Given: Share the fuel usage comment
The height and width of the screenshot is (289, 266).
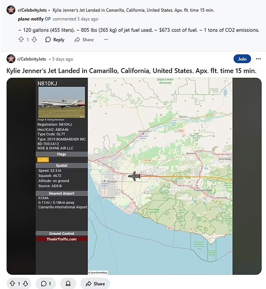Looking at the screenshot, I should (84, 40).
